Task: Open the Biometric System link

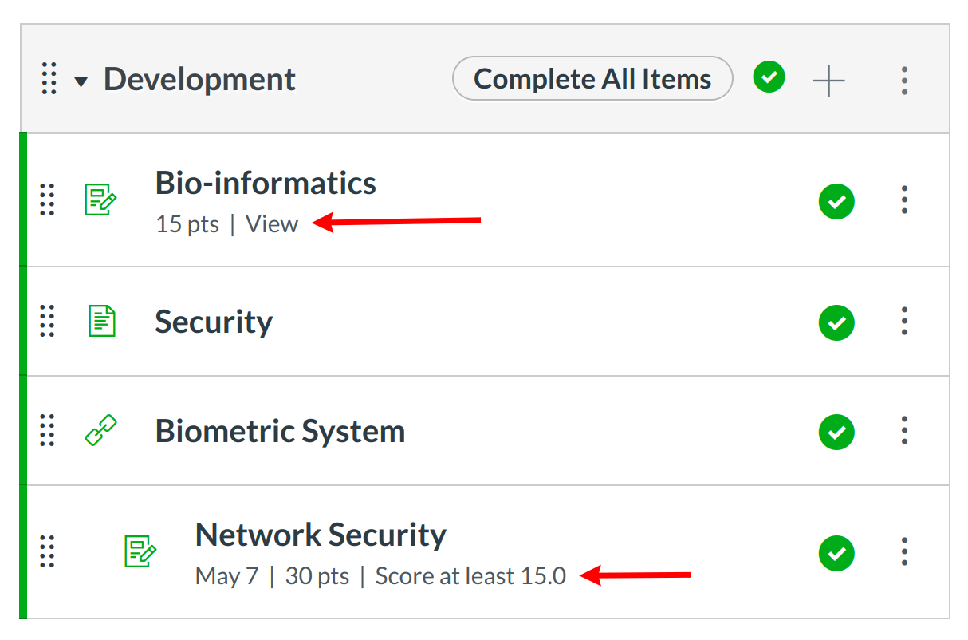Action: click(280, 431)
